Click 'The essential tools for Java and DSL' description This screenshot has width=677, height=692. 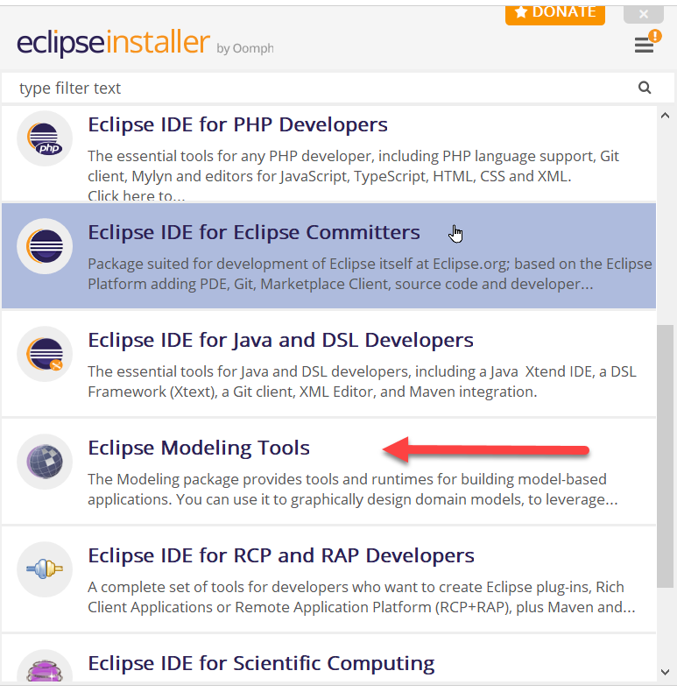point(362,382)
